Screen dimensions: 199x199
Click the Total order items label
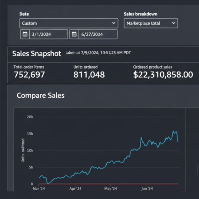pyautogui.click(x=29, y=67)
